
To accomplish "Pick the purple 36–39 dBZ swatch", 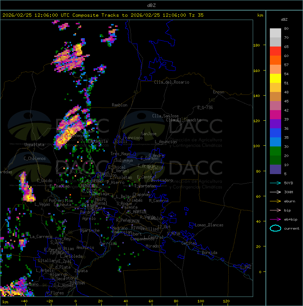I will [275, 124].
